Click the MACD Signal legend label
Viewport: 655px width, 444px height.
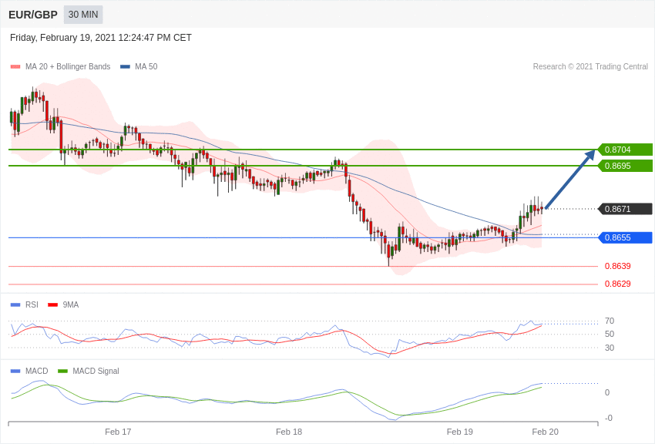point(96,371)
